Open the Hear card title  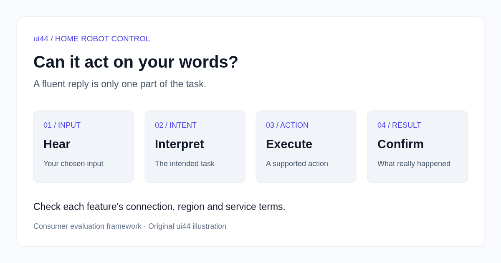pos(57,144)
